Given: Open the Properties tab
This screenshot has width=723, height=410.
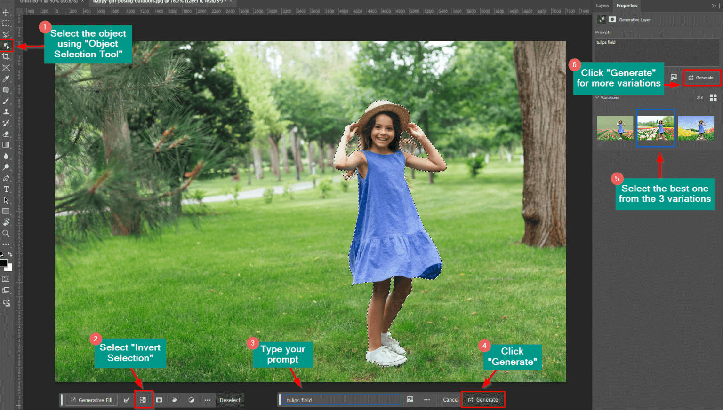Looking at the screenshot, I should tap(627, 6).
